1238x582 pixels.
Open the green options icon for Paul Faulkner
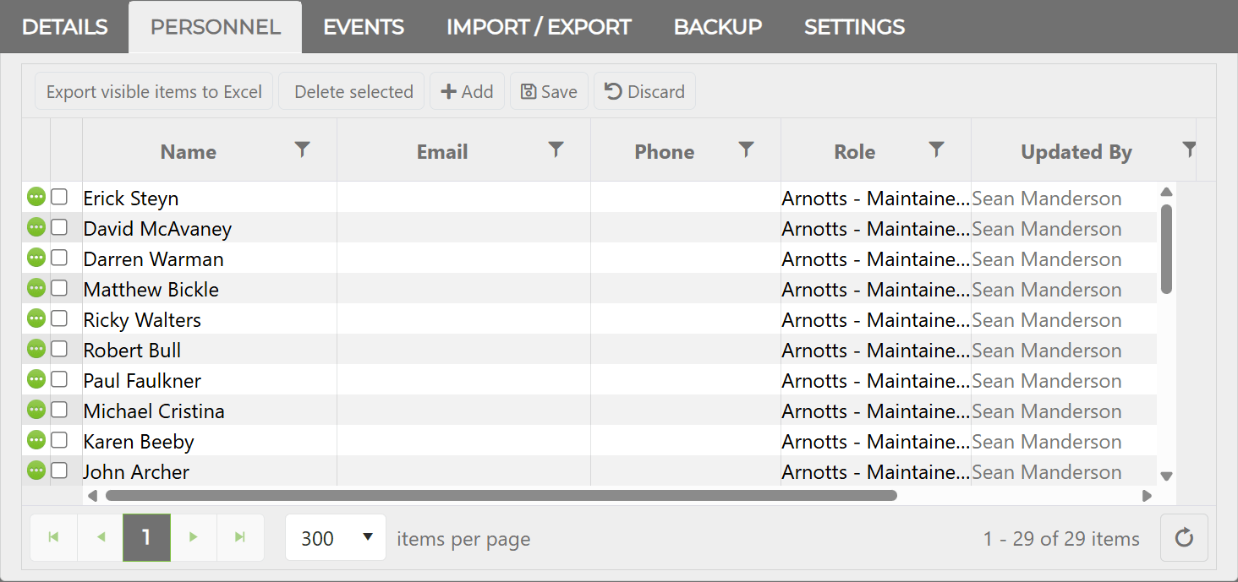36,379
